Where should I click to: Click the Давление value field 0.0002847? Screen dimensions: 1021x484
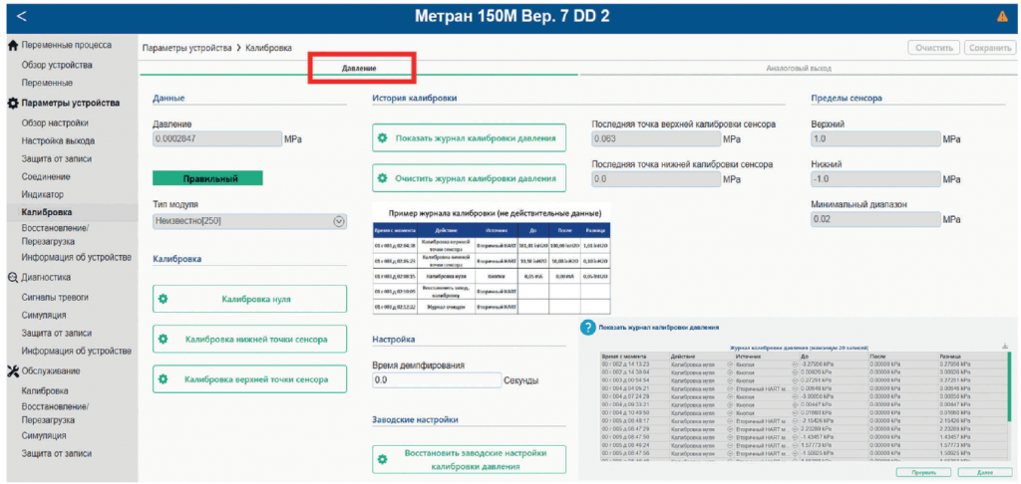pyautogui.click(x=216, y=138)
